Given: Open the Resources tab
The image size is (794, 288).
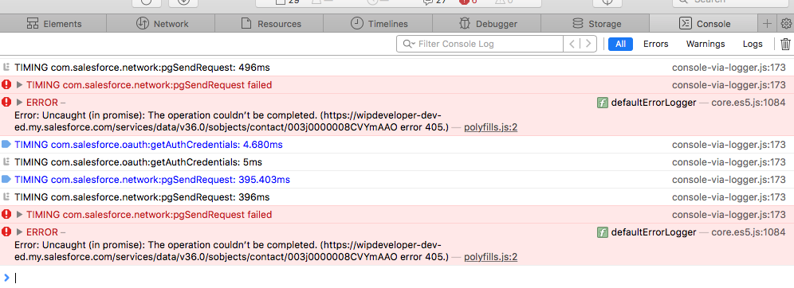Looking at the screenshot, I should click(x=270, y=23).
